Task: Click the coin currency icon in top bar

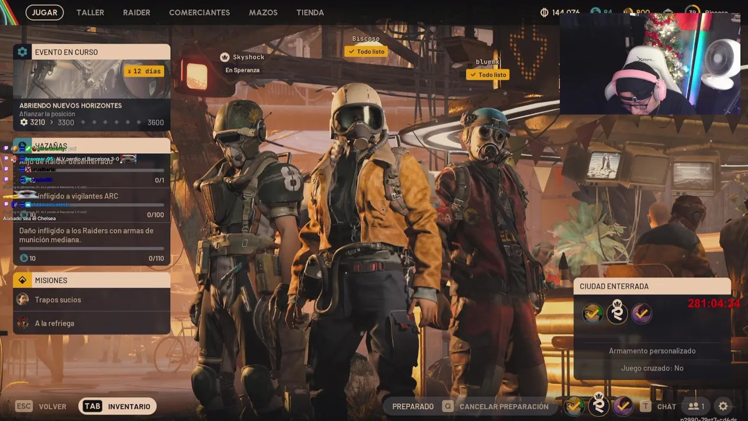Action: click(x=544, y=12)
